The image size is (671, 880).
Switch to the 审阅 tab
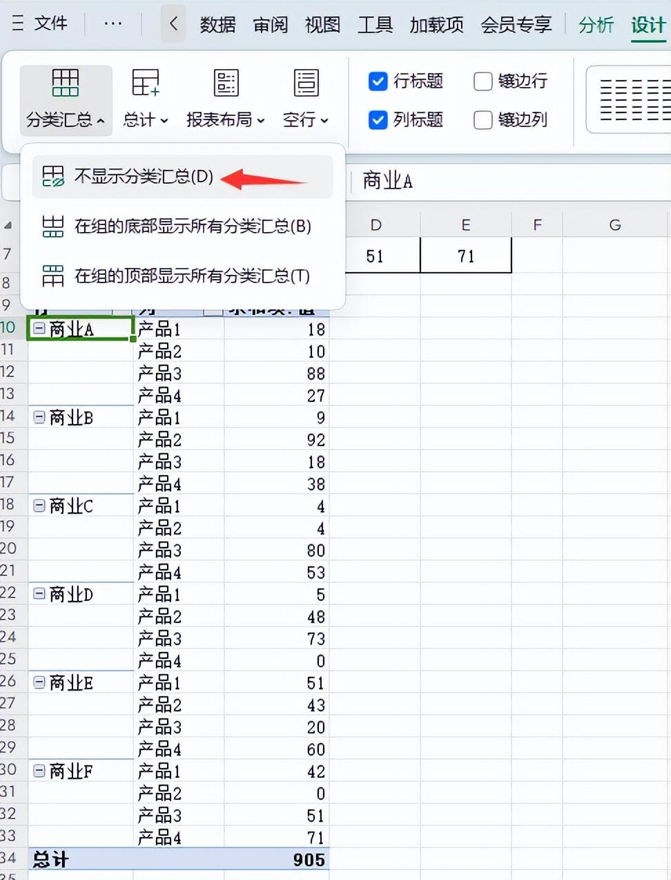(x=270, y=25)
